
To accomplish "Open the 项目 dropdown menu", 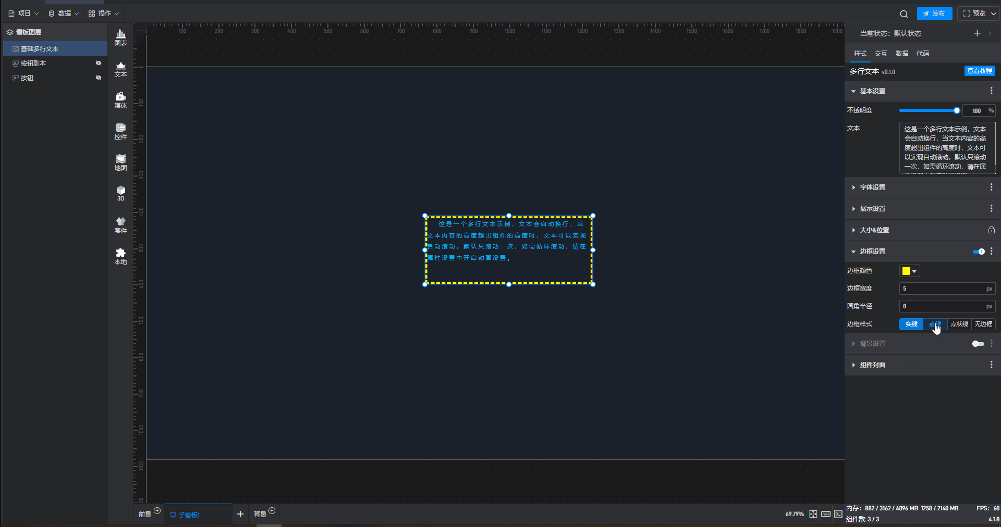I will pos(23,14).
